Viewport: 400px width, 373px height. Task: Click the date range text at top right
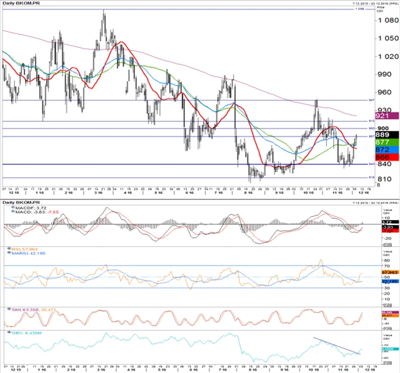[x=367, y=3]
